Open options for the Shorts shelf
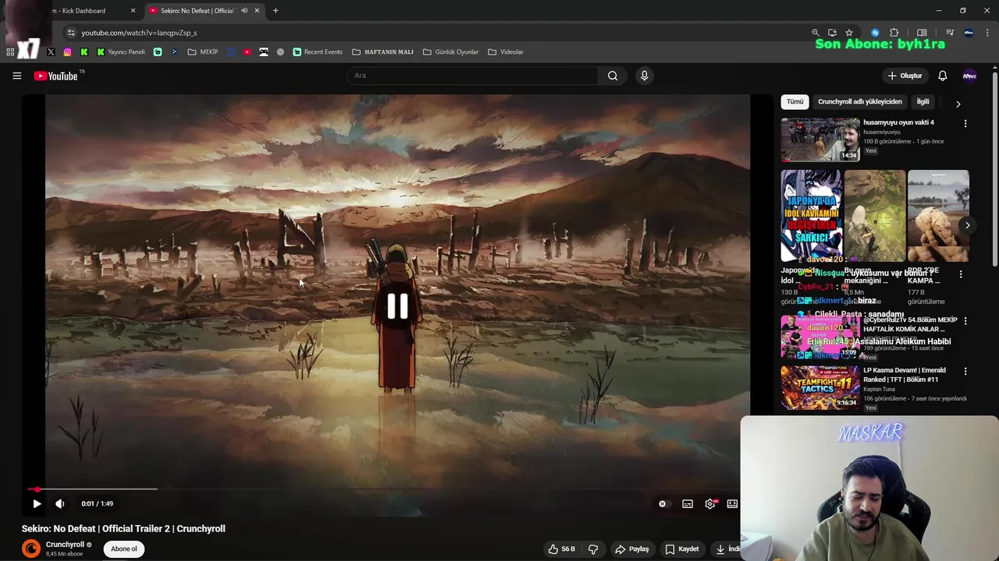Image resolution: width=999 pixels, height=561 pixels. 961,274
